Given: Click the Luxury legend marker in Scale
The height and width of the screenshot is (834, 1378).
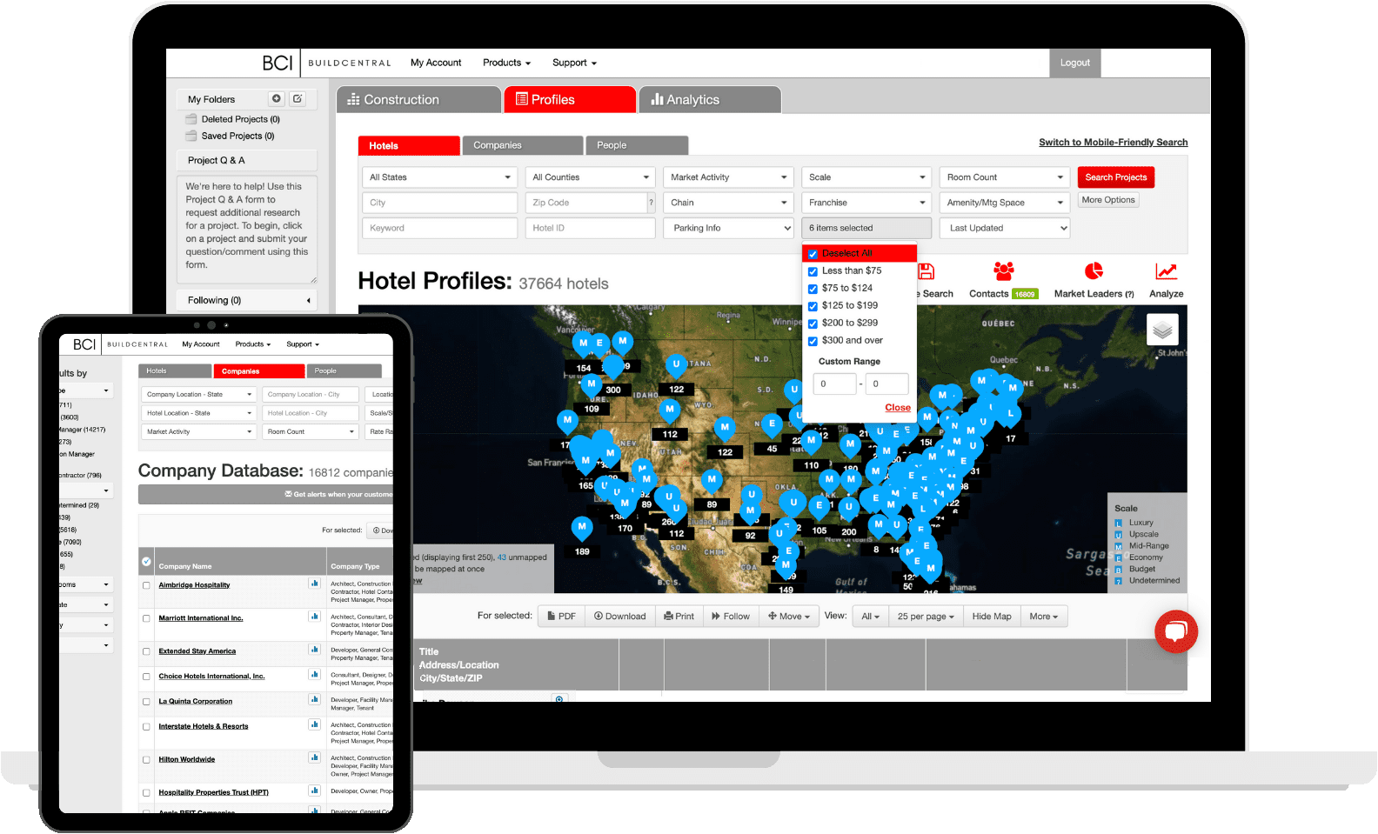Looking at the screenshot, I should (x=1119, y=524).
